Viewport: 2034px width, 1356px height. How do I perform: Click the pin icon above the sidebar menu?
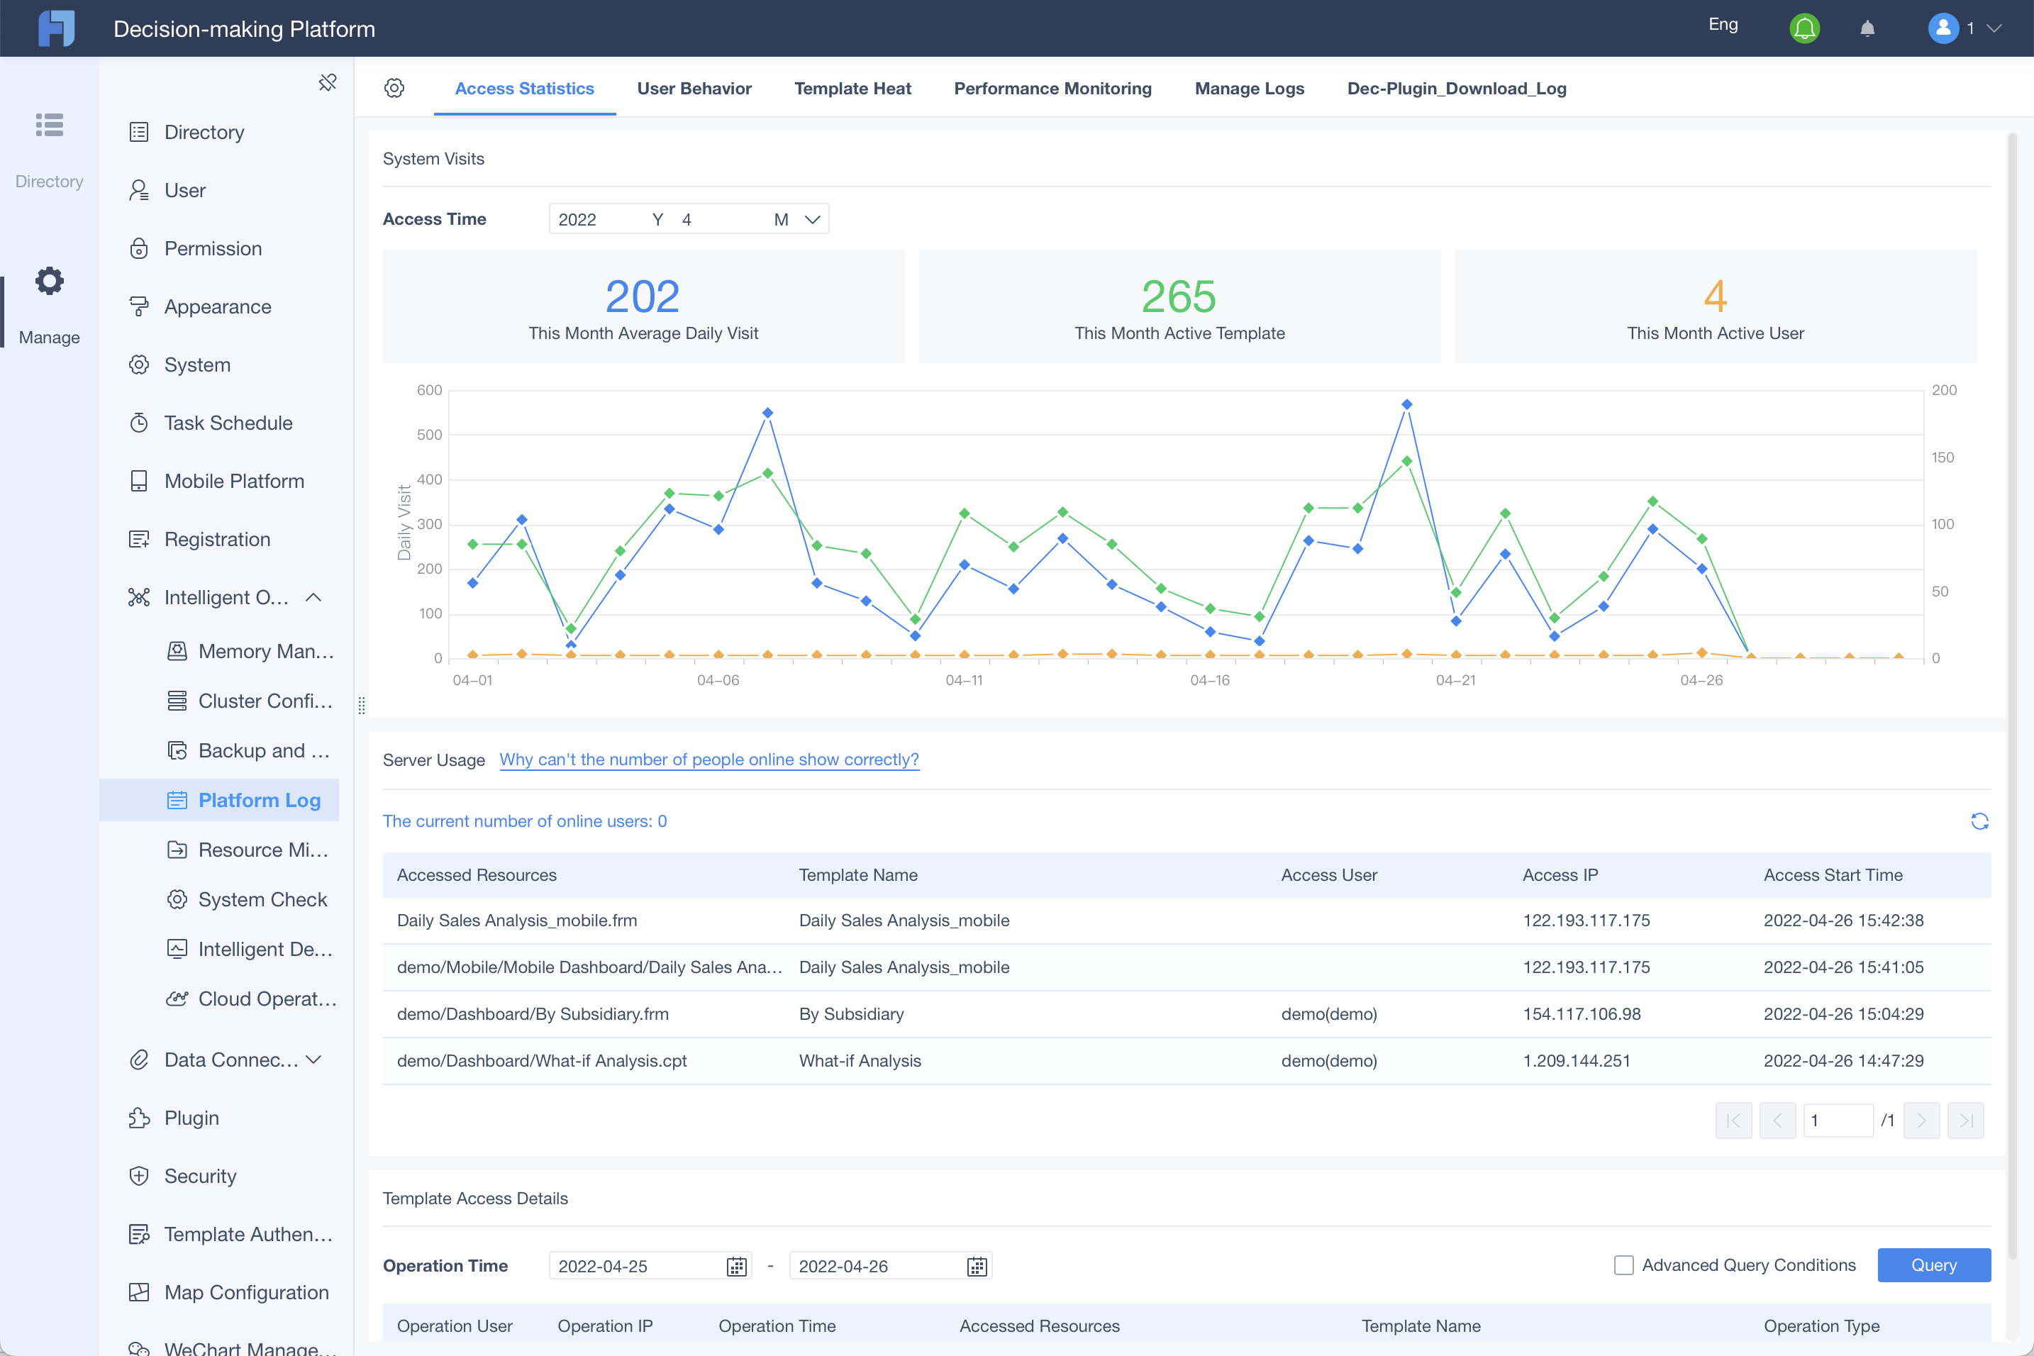327,82
